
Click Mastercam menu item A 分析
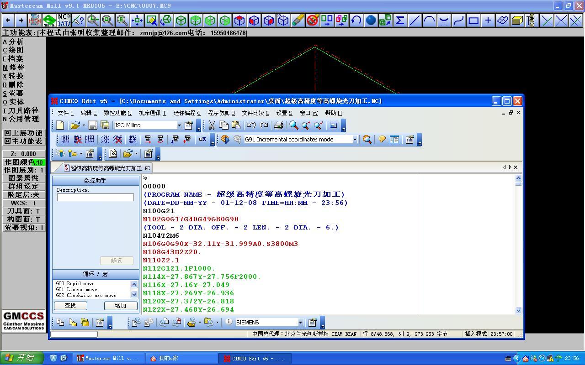coord(13,42)
